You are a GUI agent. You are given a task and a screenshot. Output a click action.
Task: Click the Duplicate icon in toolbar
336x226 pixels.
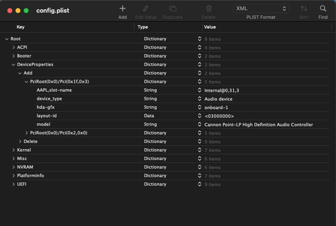click(172, 9)
